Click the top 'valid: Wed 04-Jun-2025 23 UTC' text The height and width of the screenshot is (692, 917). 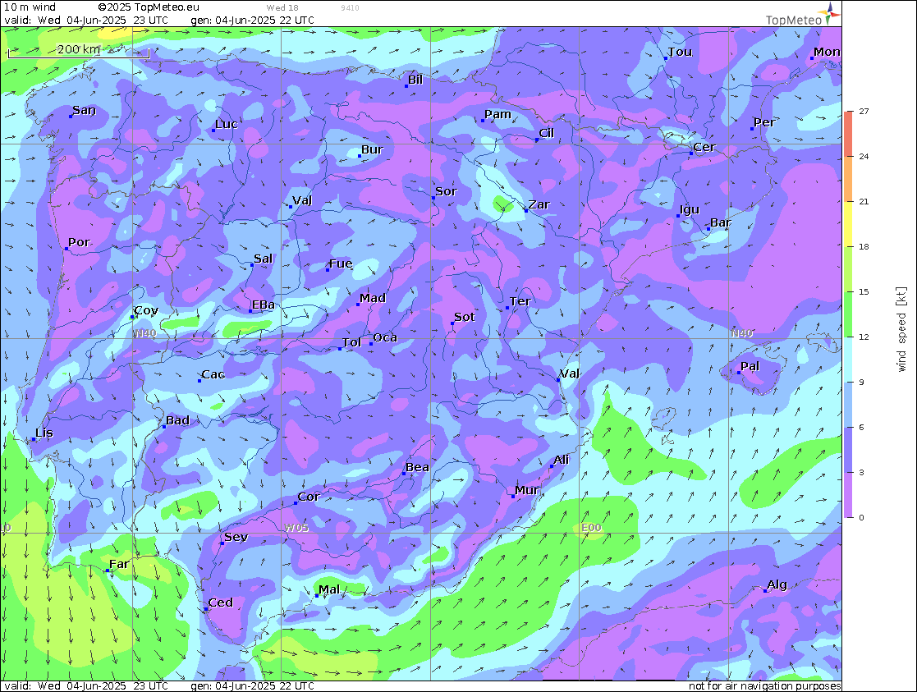(86, 20)
